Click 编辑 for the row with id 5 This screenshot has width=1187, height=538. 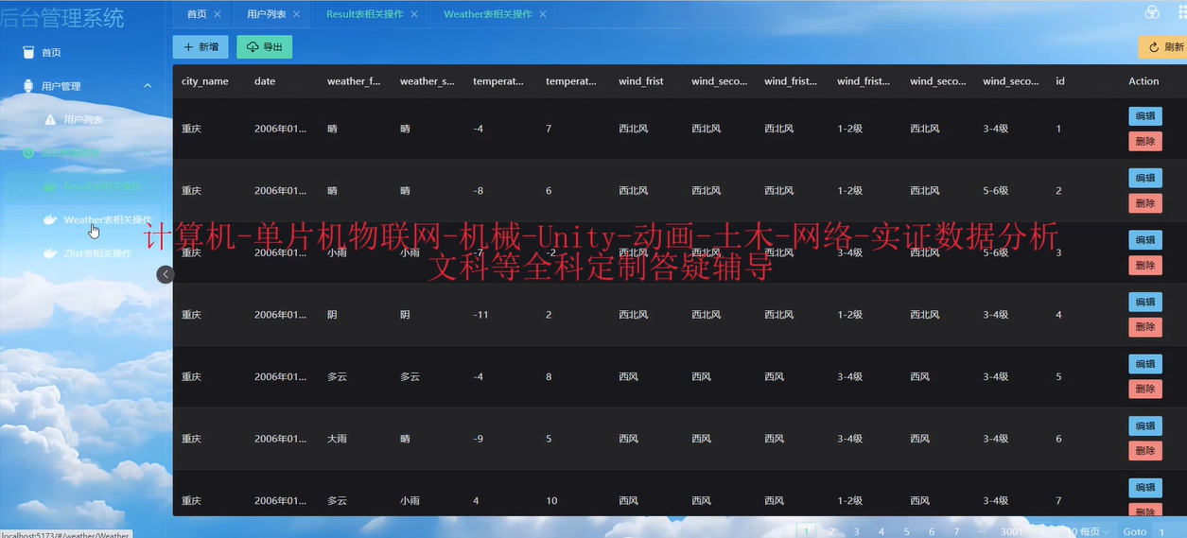coord(1145,363)
